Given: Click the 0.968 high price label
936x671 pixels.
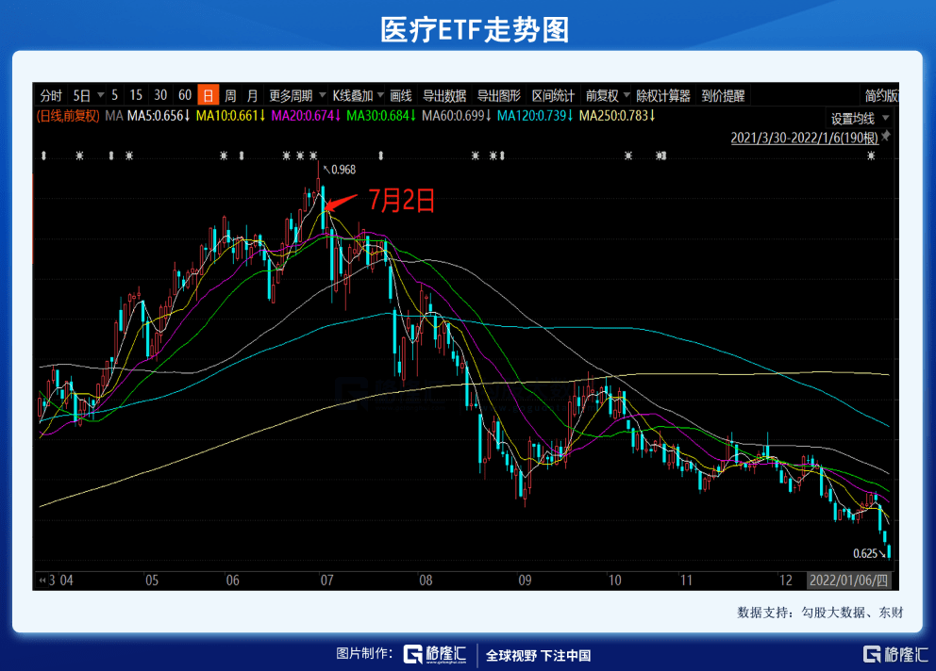Looking at the screenshot, I should pyautogui.click(x=343, y=170).
